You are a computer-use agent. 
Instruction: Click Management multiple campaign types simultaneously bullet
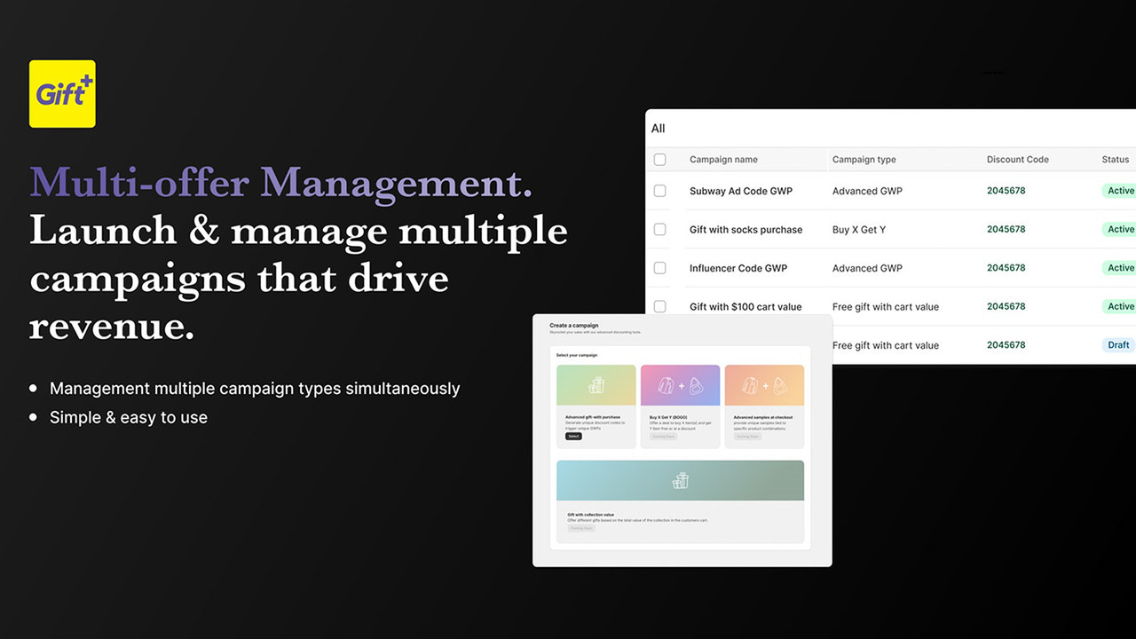(255, 389)
